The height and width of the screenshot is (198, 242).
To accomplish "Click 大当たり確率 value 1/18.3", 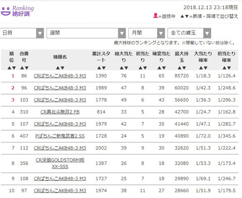I will [203, 76].
